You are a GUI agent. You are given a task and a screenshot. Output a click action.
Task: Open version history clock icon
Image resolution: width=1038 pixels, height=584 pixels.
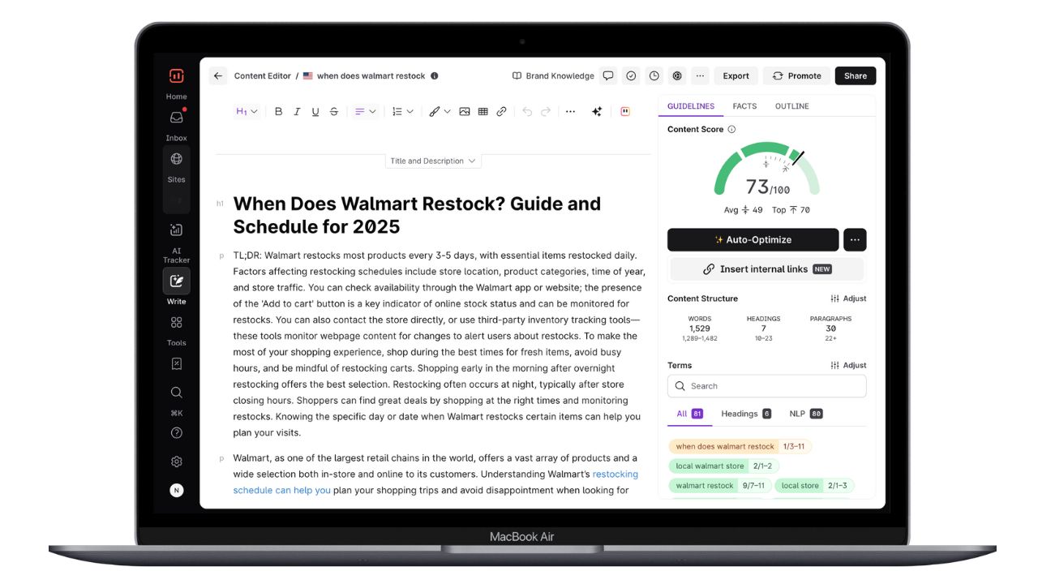pos(654,76)
